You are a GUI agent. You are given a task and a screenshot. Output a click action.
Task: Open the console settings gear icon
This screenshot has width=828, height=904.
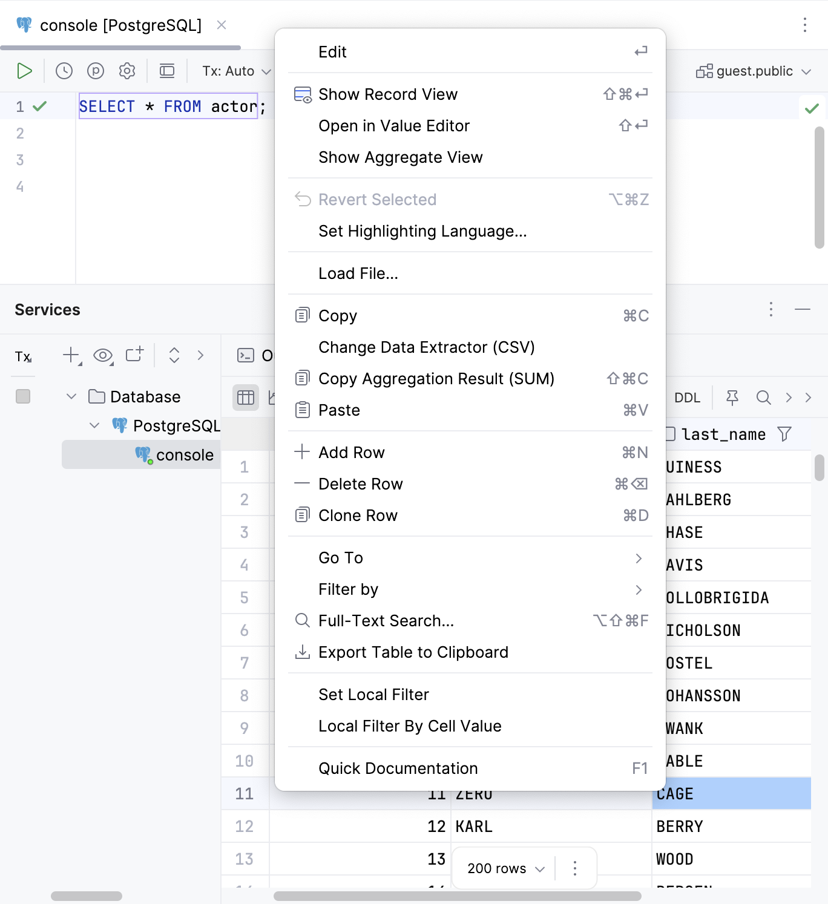127,71
